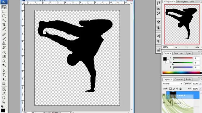This screenshot has width=202, height=113.
Task: Select the Horizontal Type tool
Action: (4, 75)
